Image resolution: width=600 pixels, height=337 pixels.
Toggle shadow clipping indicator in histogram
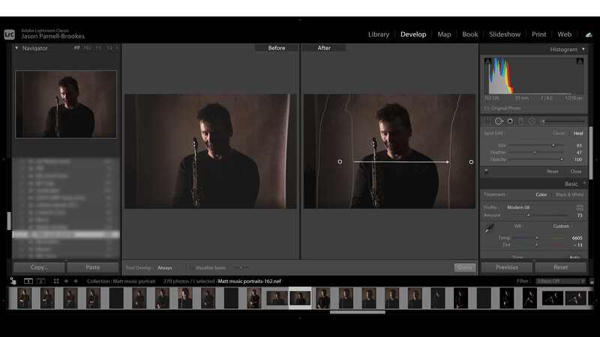[x=487, y=61]
